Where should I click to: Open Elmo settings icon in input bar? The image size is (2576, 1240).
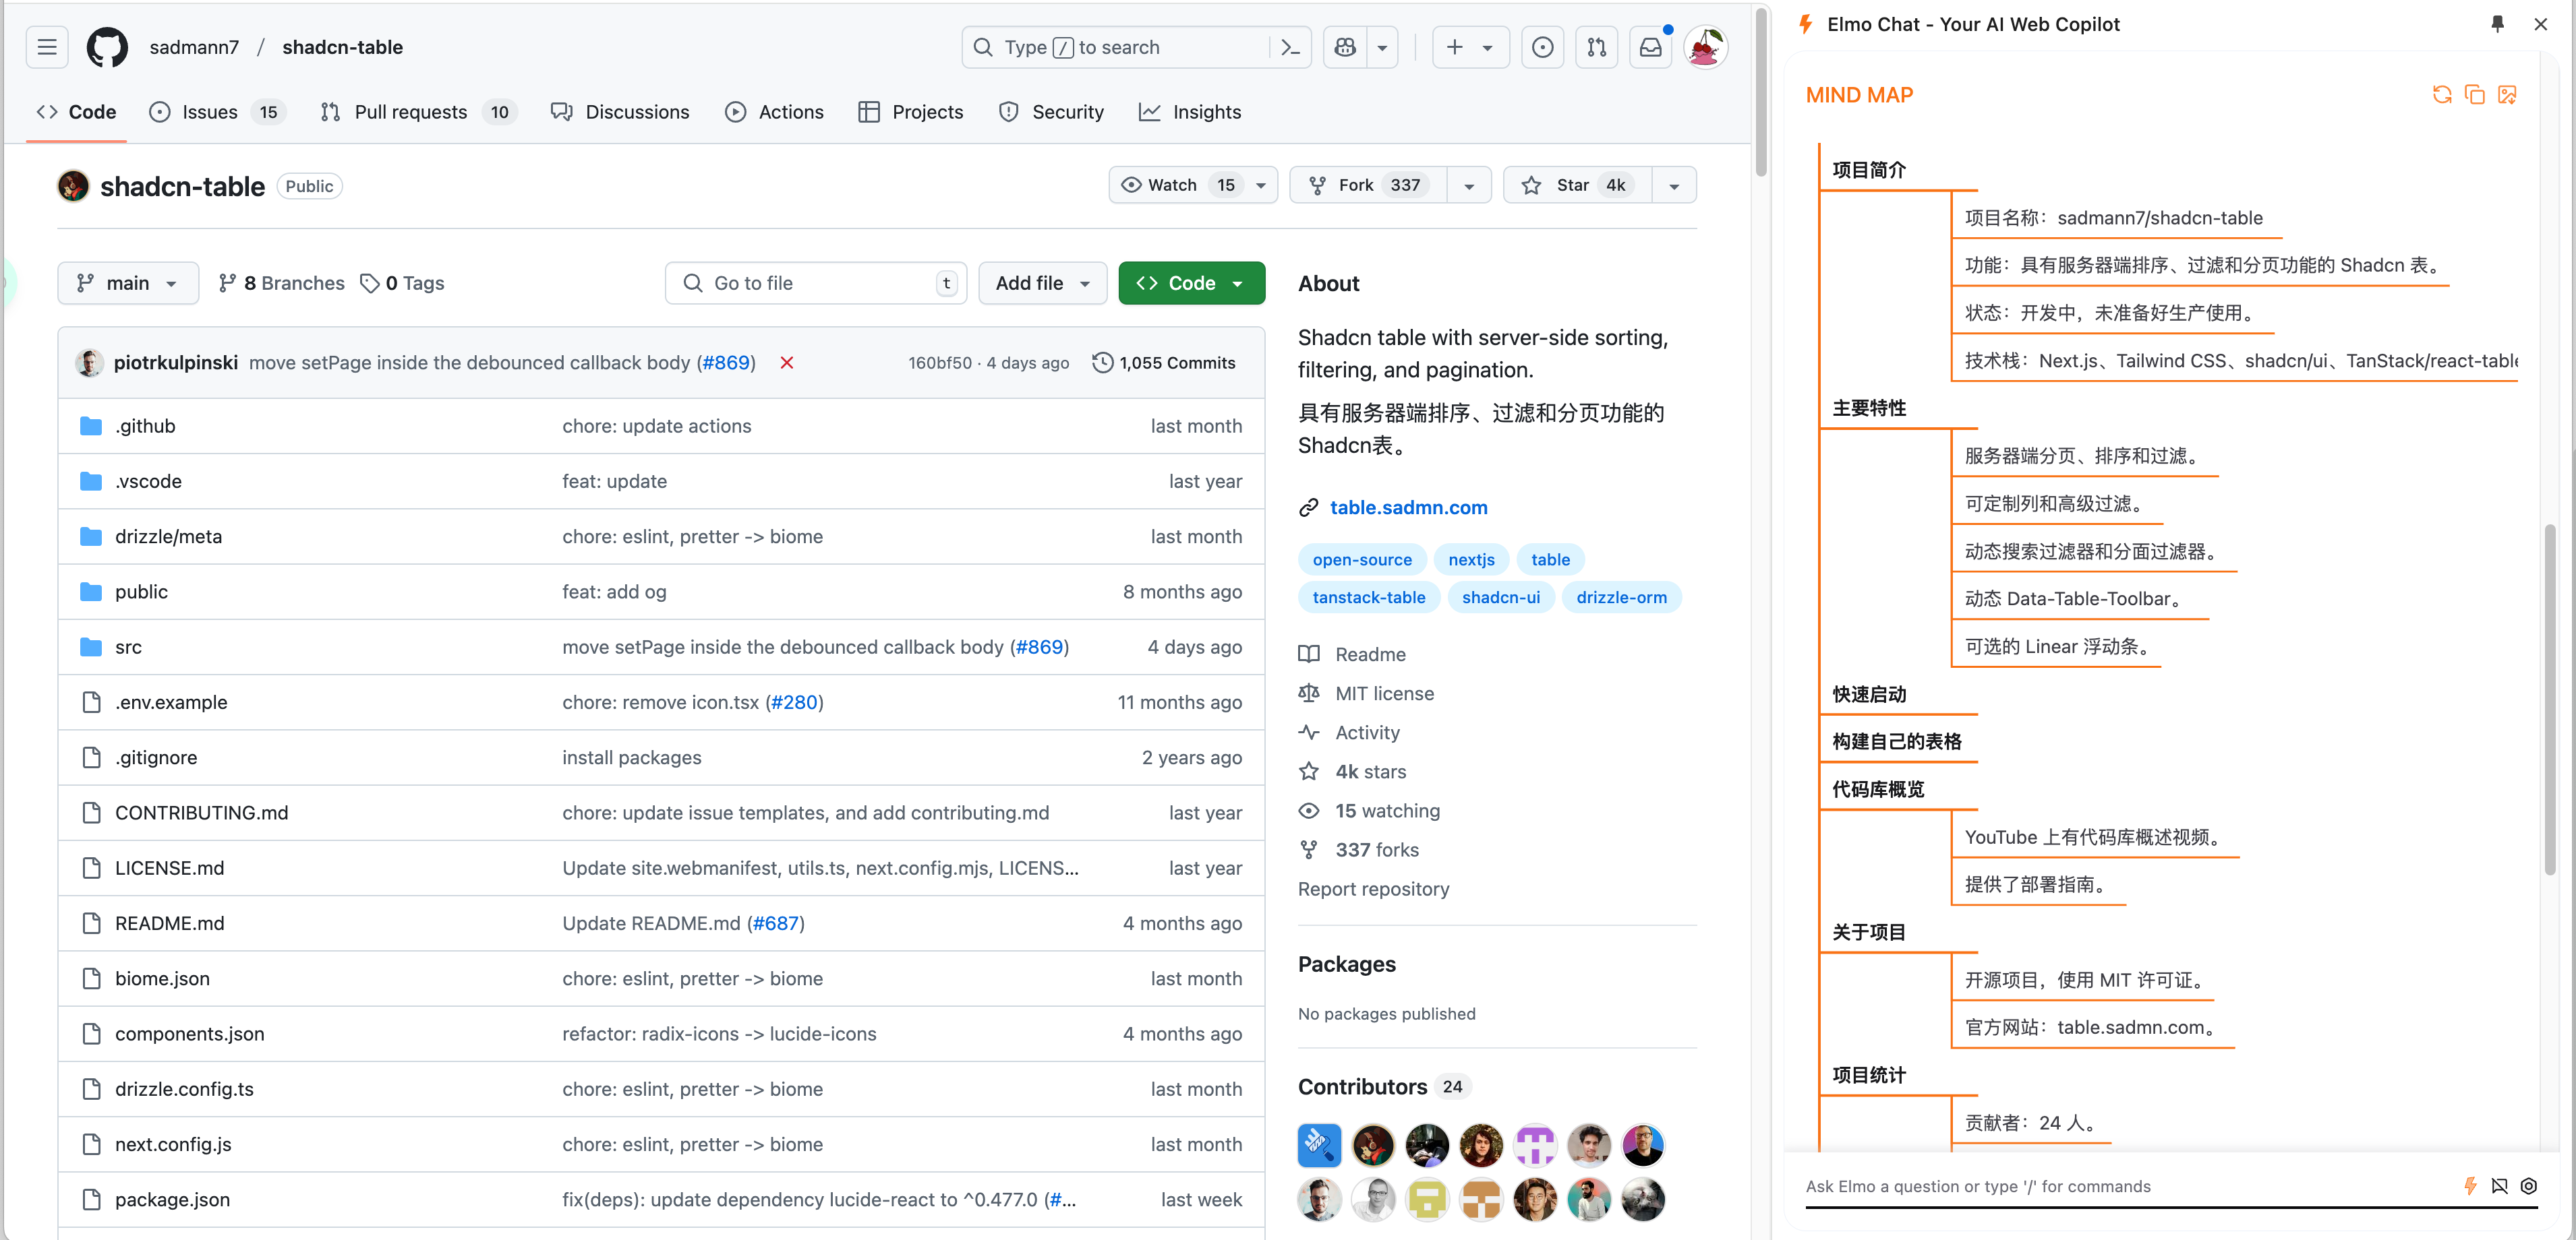coord(2529,1186)
